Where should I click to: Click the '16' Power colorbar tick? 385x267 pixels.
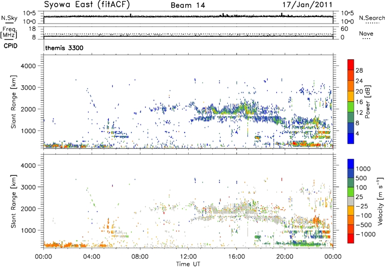pos(359,102)
